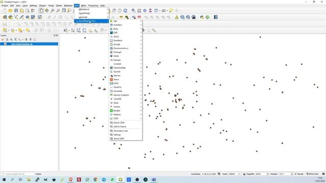
Task: Click the blue book plugin icon
Action: (215, 17)
